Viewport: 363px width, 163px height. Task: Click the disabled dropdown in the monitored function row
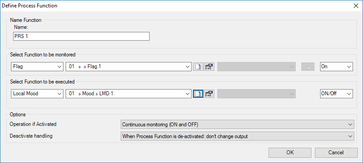(x=256, y=66)
